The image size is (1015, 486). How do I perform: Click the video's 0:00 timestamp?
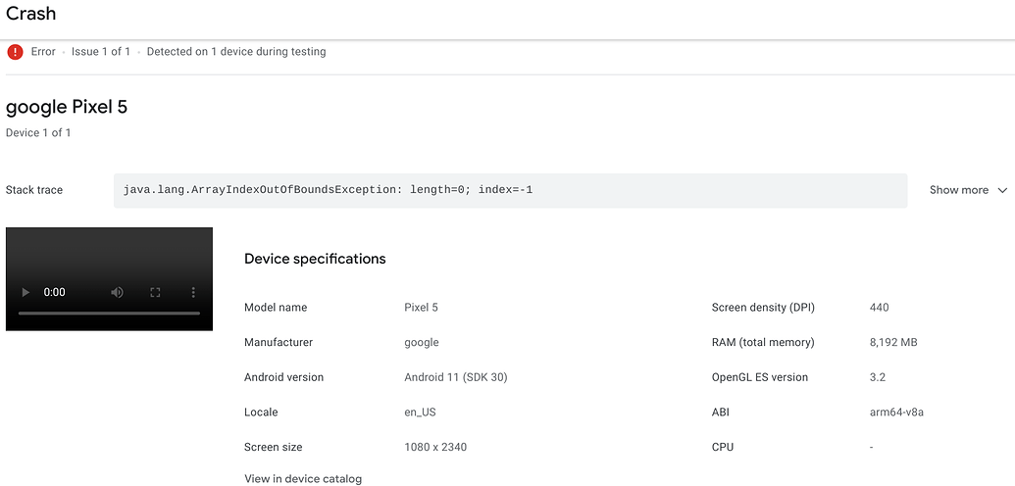55,292
